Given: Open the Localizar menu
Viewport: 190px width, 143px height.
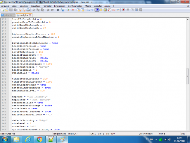Looking at the screenshot, I should 24,6.
